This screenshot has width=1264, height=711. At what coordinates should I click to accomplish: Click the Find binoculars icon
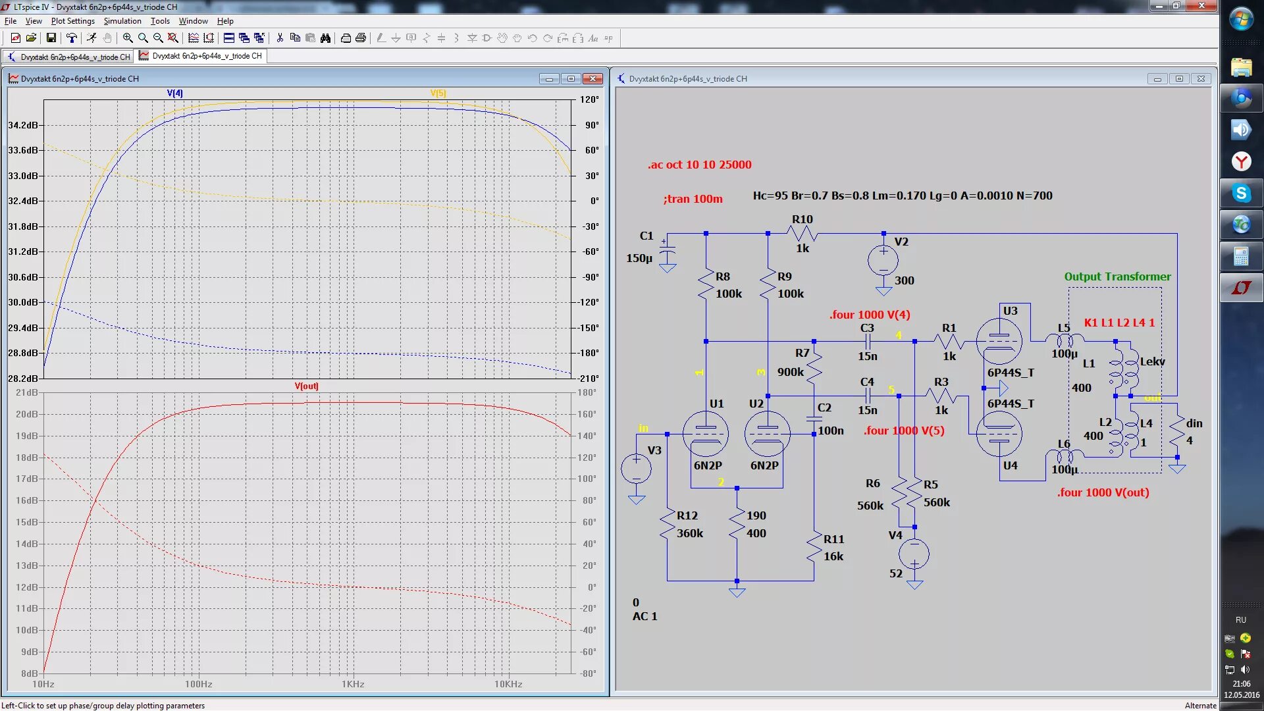pos(325,38)
